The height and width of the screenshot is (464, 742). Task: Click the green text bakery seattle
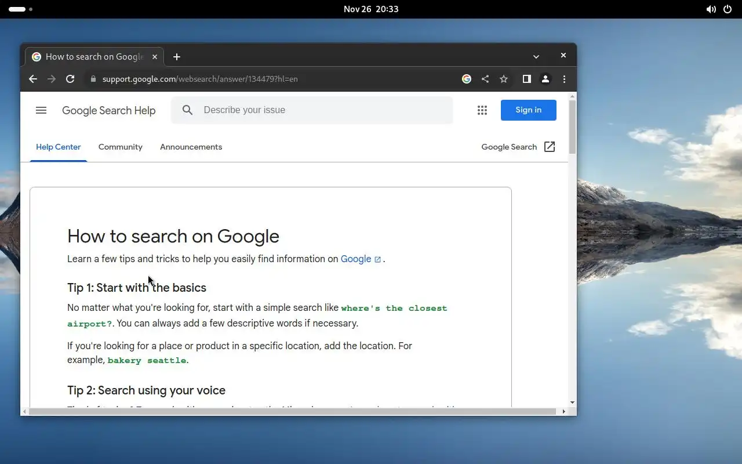pyautogui.click(x=147, y=360)
